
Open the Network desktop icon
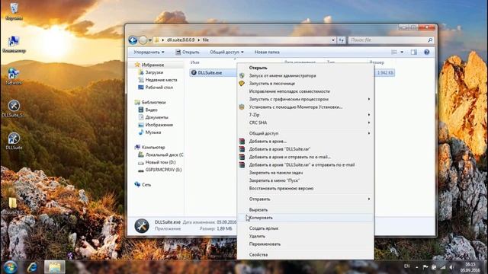[14, 76]
